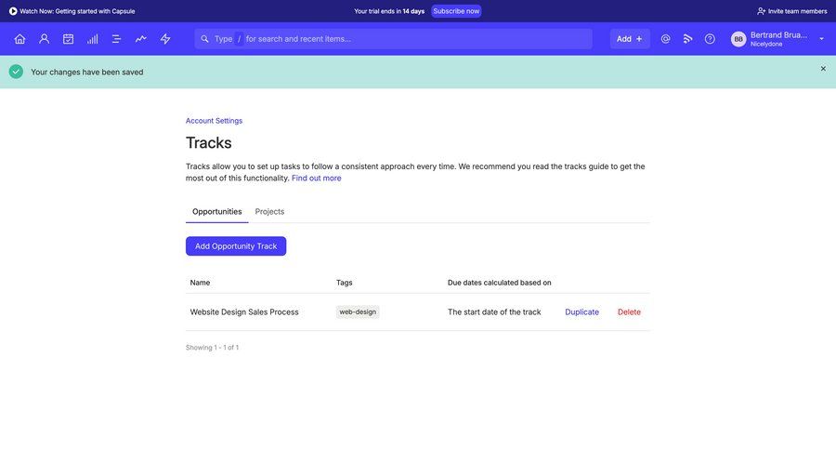The image size is (836, 450).
Task: Select the Opportunities tab
Action: tap(216, 211)
